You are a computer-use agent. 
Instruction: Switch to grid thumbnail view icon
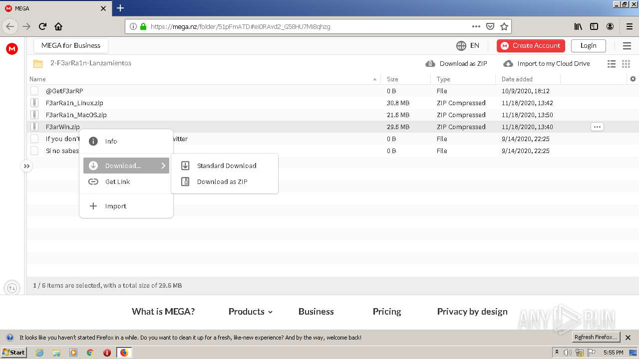[626, 64]
